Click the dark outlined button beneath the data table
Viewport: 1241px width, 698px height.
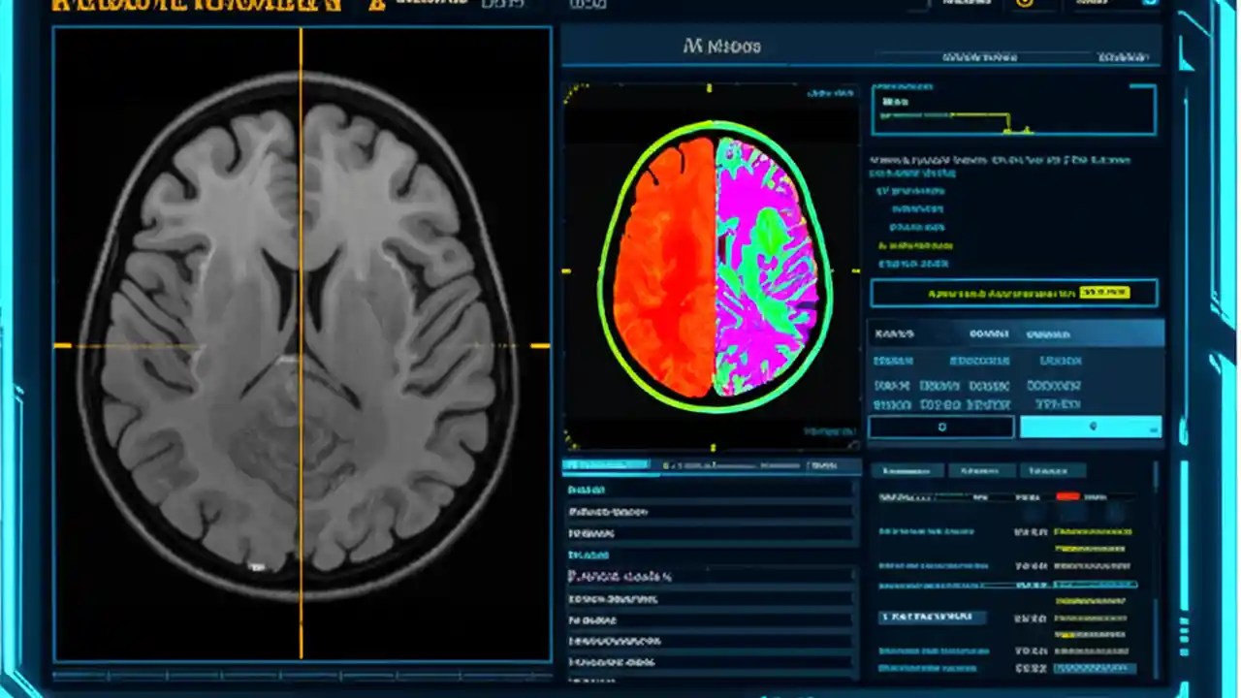(x=940, y=427)
